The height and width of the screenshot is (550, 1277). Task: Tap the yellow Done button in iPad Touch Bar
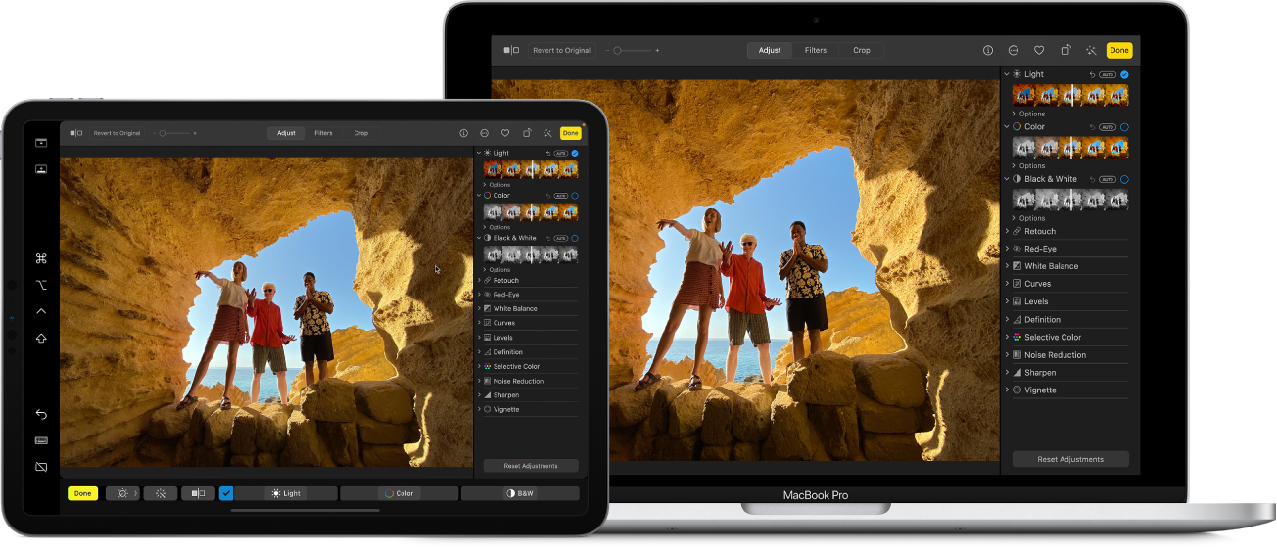tap(83, 493)
